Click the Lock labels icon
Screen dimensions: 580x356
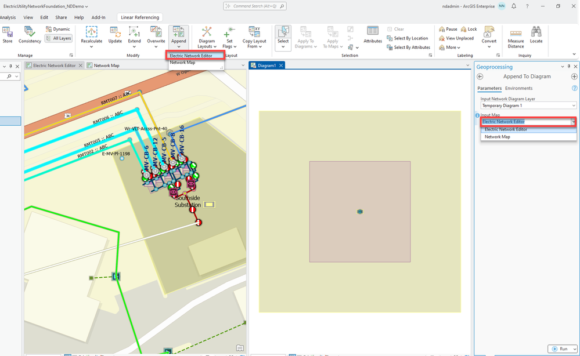(x=469, y=29)
